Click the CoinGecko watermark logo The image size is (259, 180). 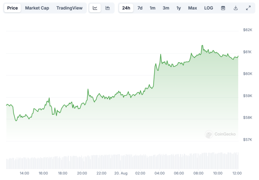pos(220,134)
